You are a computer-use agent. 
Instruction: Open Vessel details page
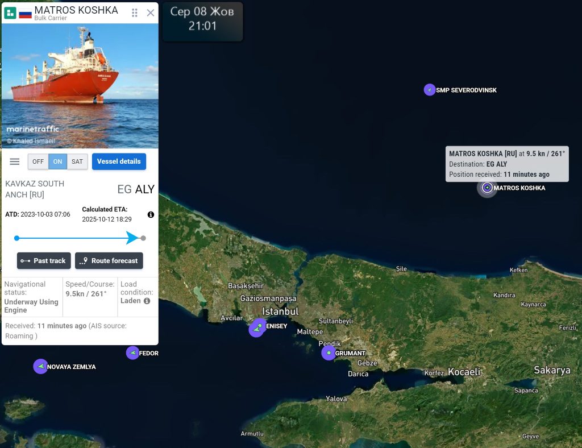tap(119, 161)
